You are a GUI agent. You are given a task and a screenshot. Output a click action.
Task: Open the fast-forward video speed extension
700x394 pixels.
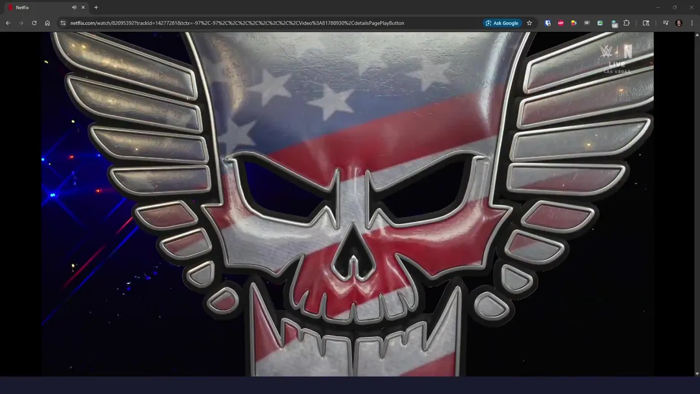coord(587,23)
